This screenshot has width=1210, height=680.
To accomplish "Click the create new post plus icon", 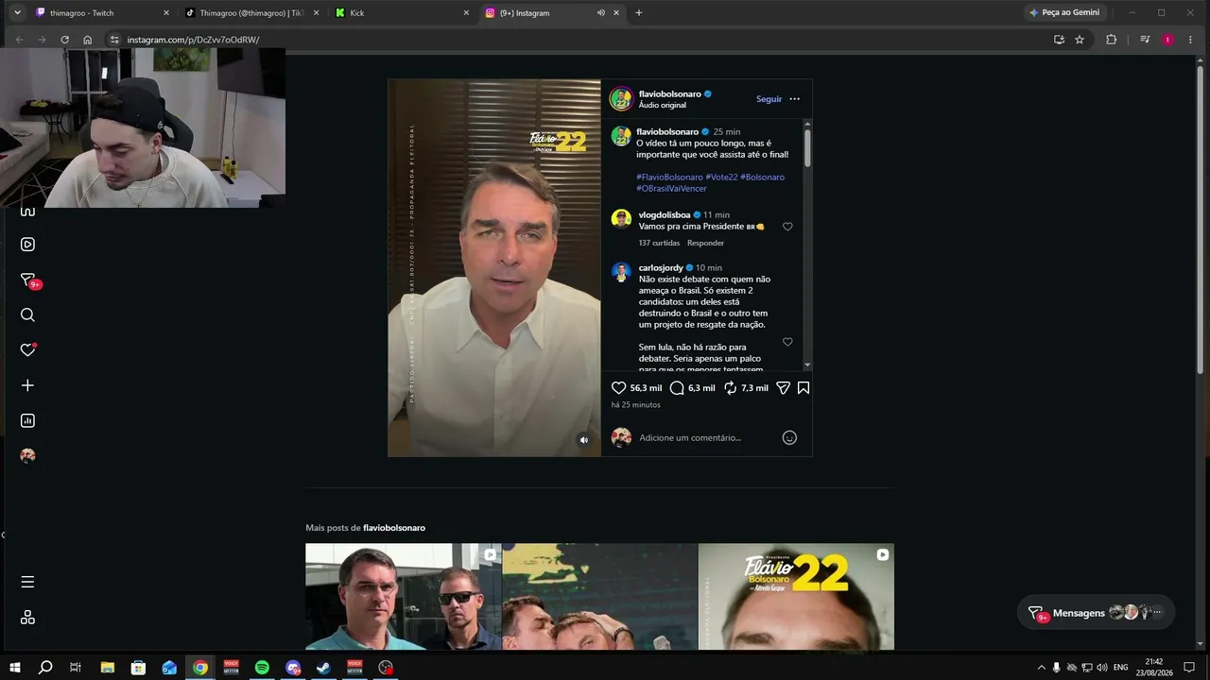I will point(27,385).
